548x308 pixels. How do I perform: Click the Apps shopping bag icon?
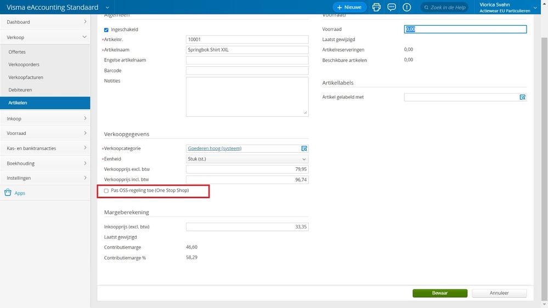pos(8,192)
